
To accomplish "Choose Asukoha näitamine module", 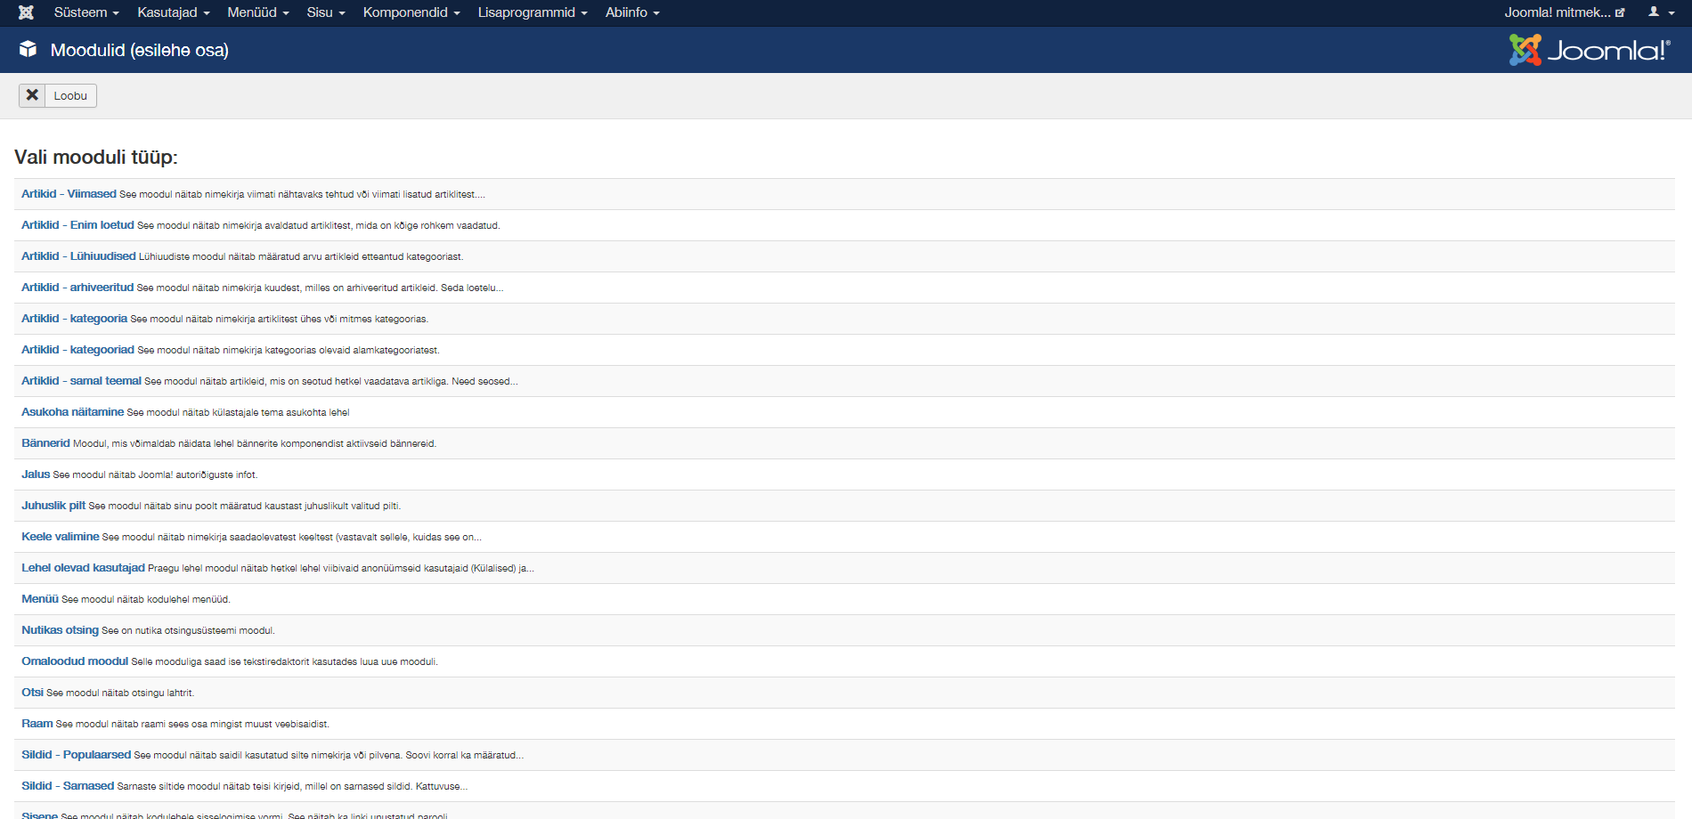I will click(72, 412).
